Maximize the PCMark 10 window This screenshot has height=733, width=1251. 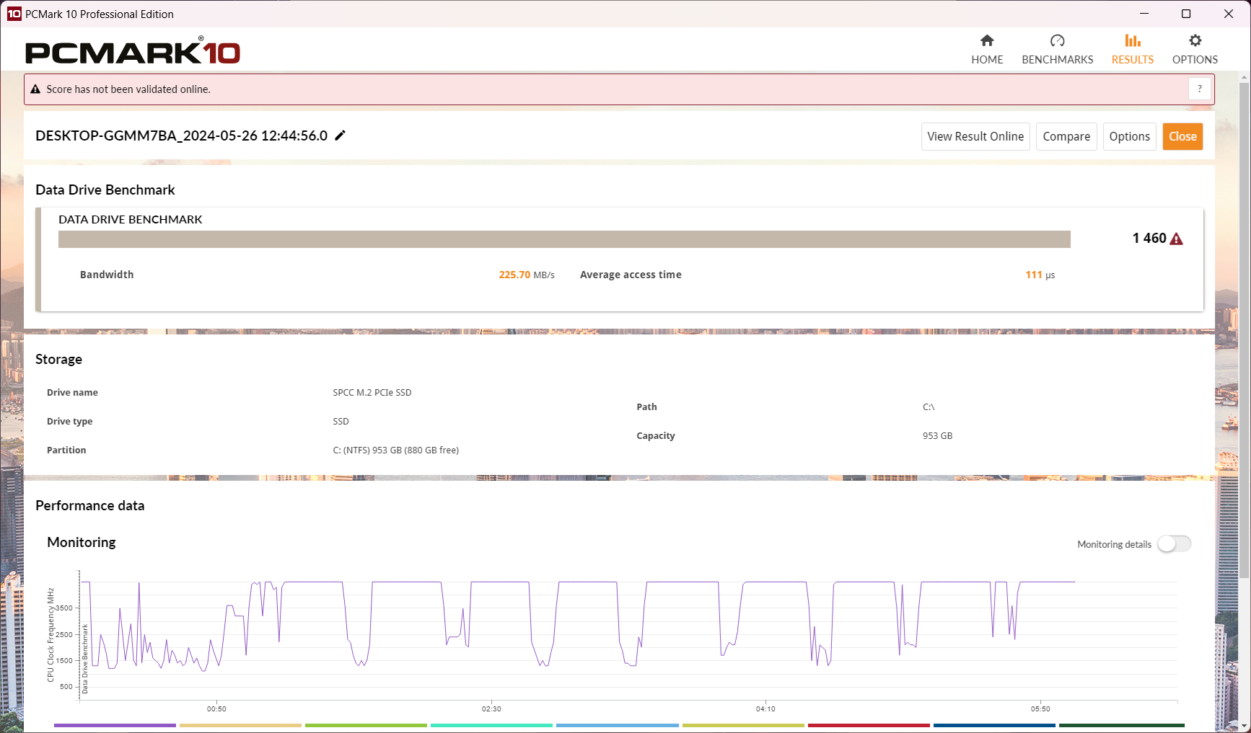[1186, 14]
